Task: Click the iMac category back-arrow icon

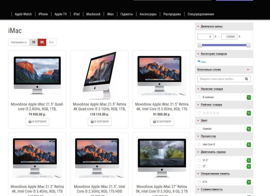Action: point(199,62)
